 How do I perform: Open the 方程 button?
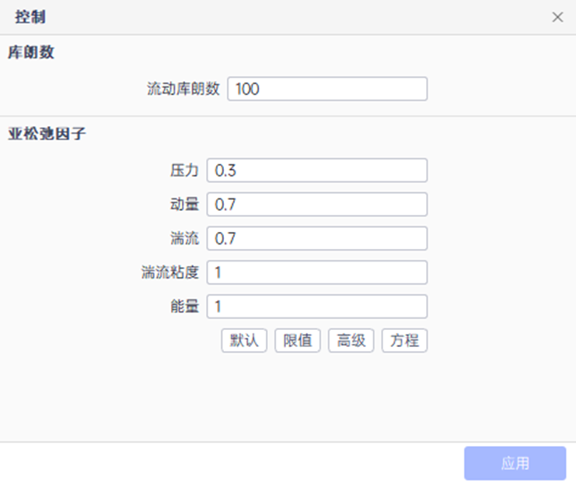point(404,340)
